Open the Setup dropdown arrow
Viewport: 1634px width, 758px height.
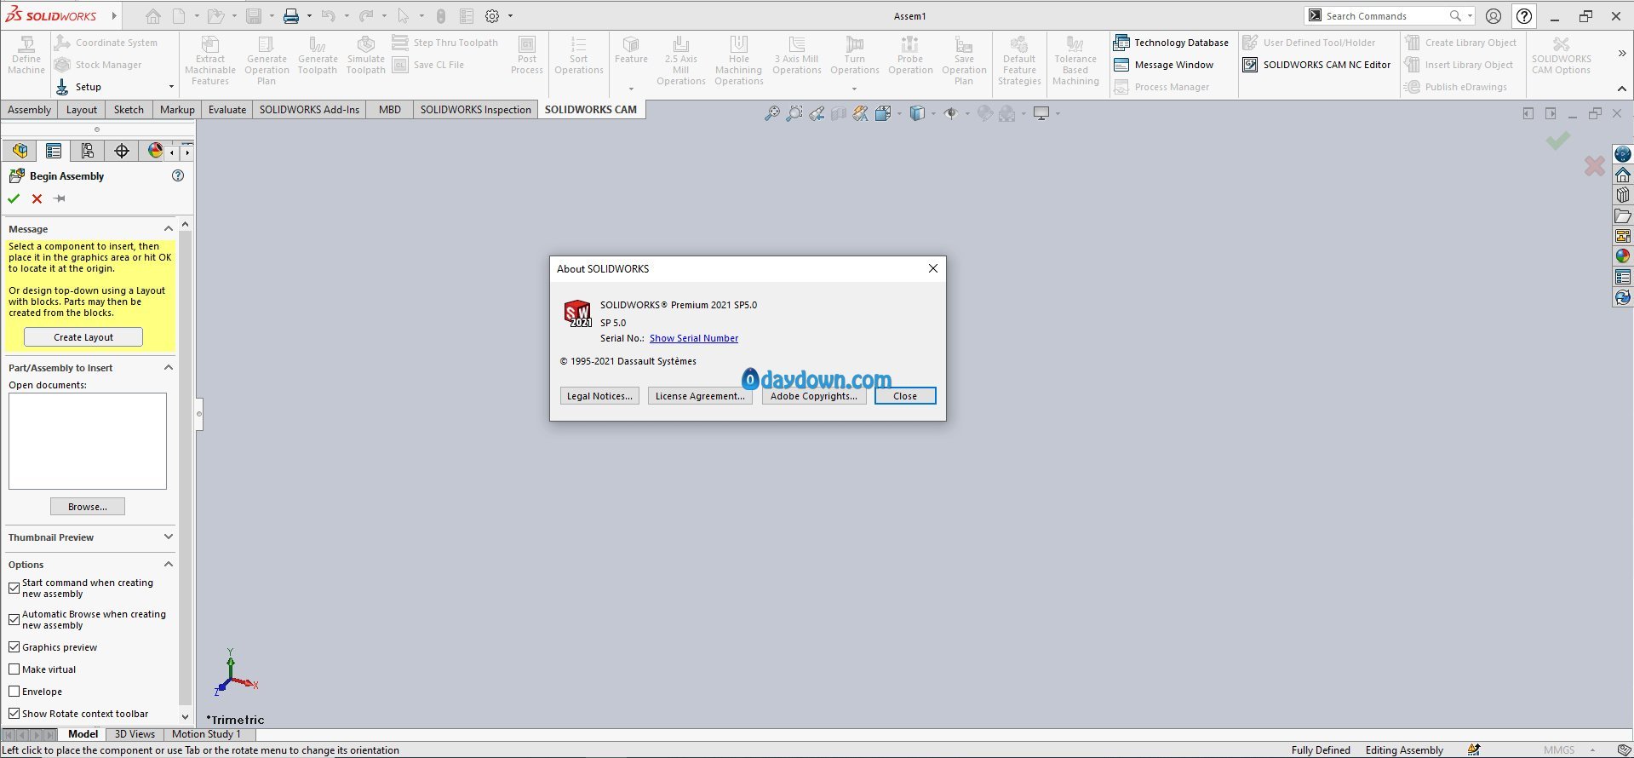171,87
